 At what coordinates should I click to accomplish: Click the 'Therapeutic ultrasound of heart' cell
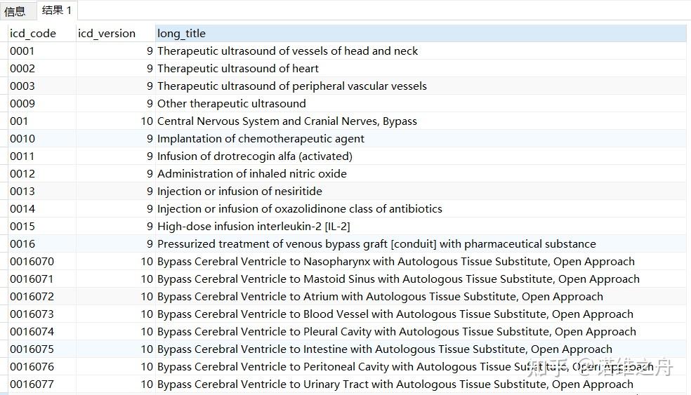point(238,68)
